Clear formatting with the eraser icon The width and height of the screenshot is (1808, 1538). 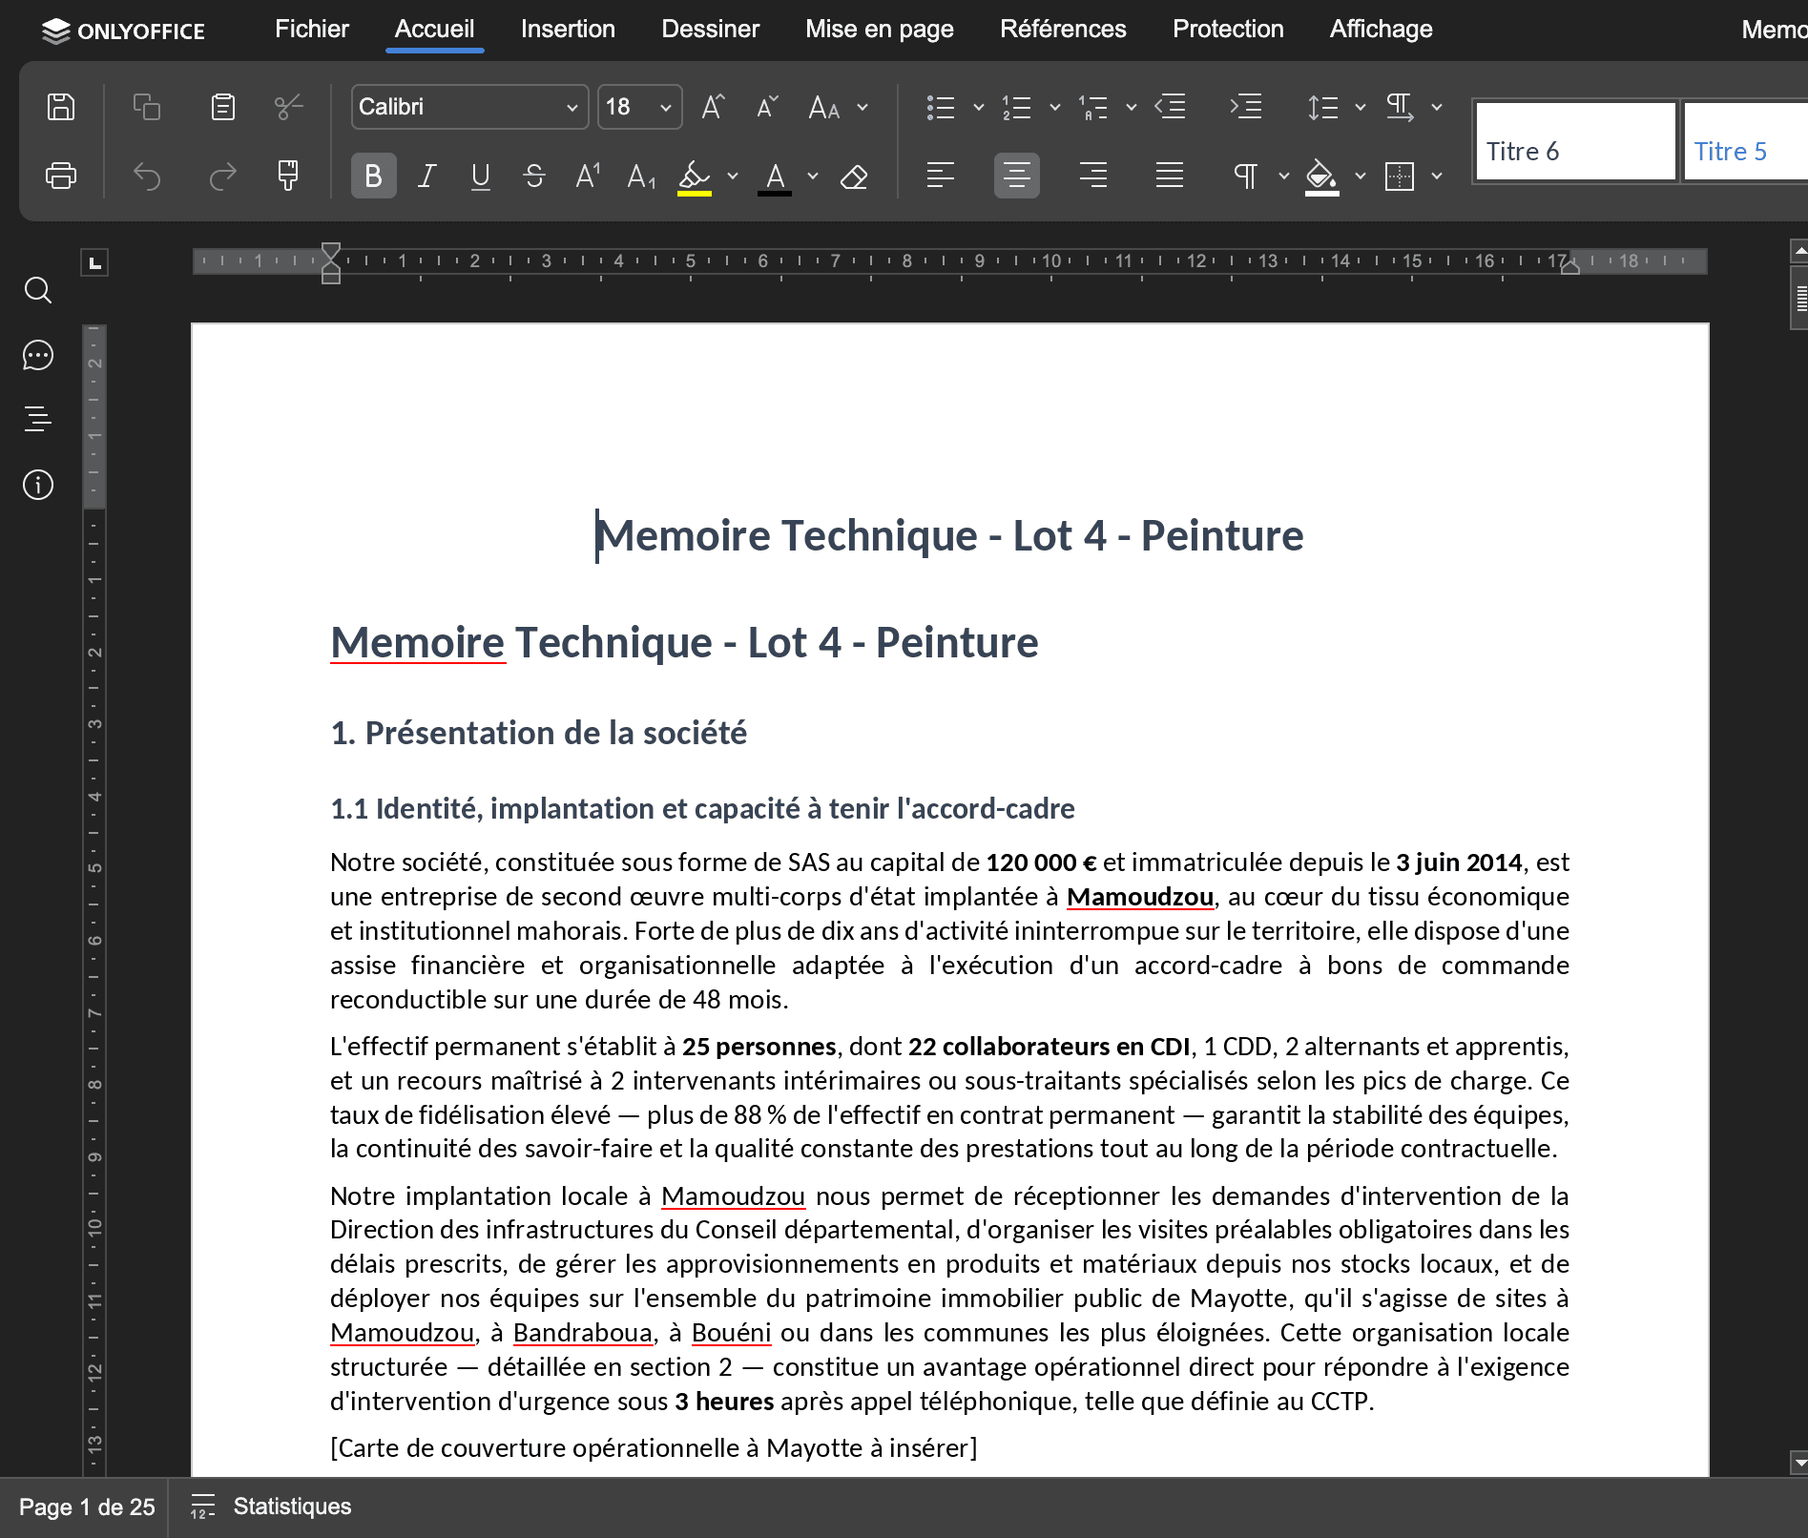click(x=854, y=177)
